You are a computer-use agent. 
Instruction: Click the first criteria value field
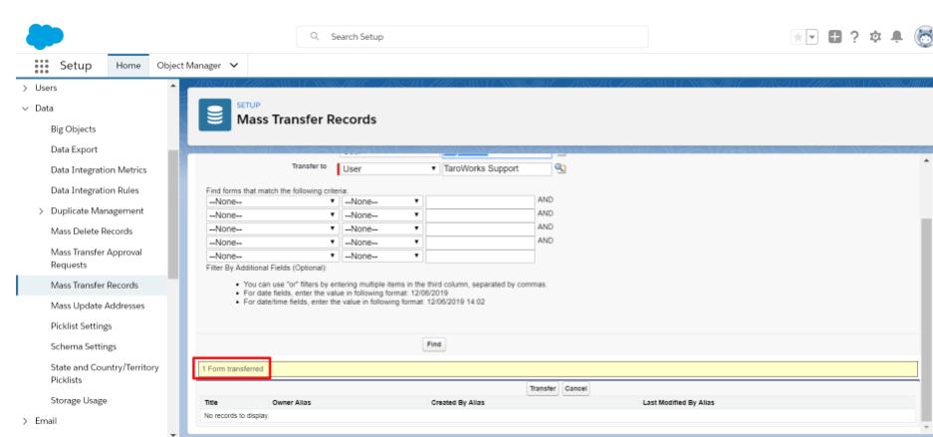(480, 201)
